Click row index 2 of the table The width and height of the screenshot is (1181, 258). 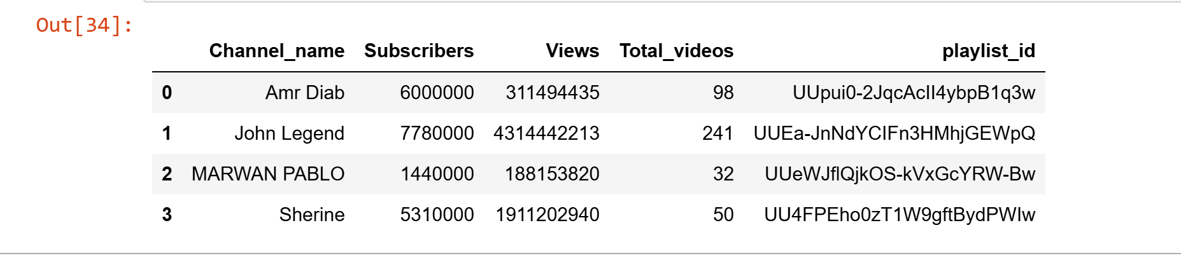[167, 174]
